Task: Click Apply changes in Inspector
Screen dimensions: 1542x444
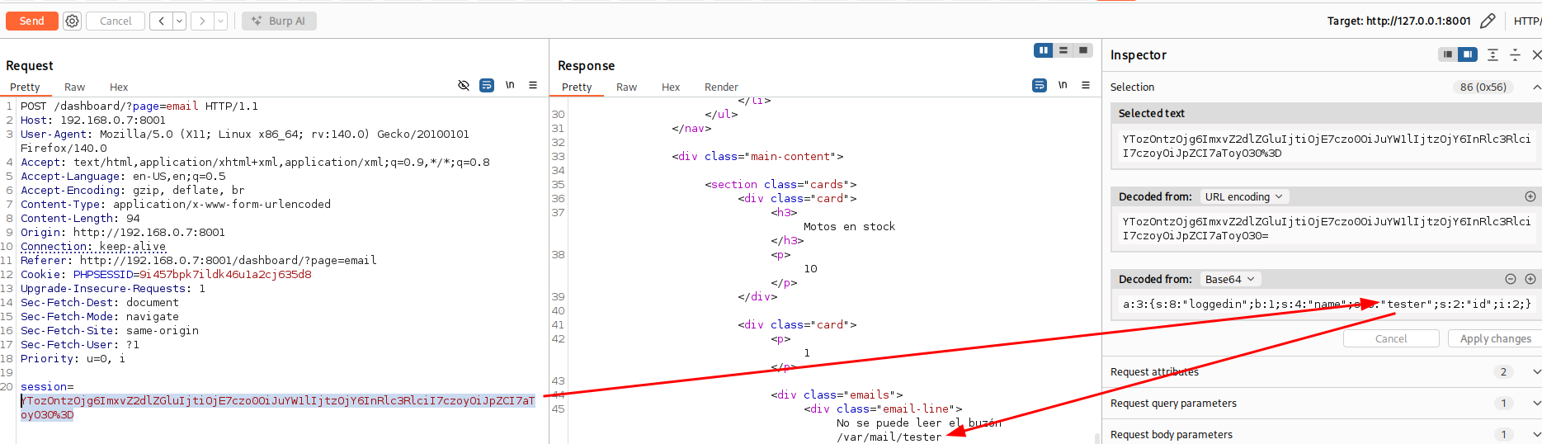Action: click(1495, 339)
